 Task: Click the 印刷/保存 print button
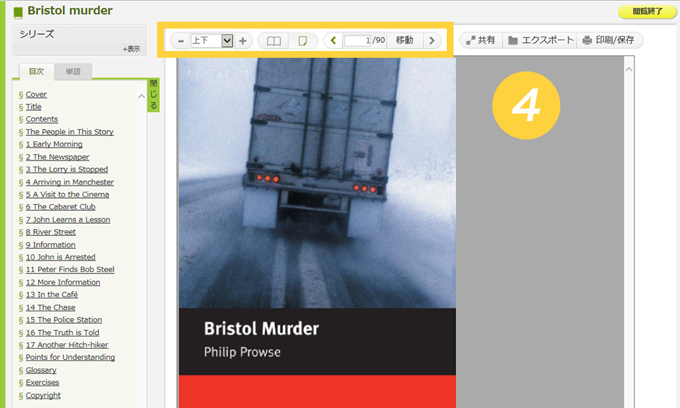(x=609, y=40)
